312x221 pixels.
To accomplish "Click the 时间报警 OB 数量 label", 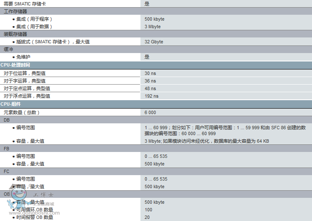I will click(x=34, y=217).
